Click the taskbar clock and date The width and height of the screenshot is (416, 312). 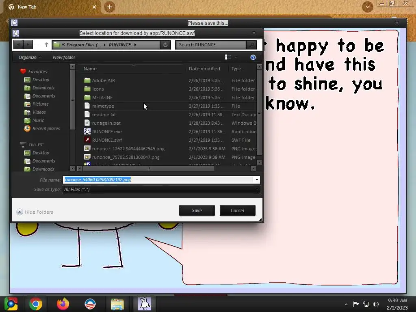coord(397,304)
